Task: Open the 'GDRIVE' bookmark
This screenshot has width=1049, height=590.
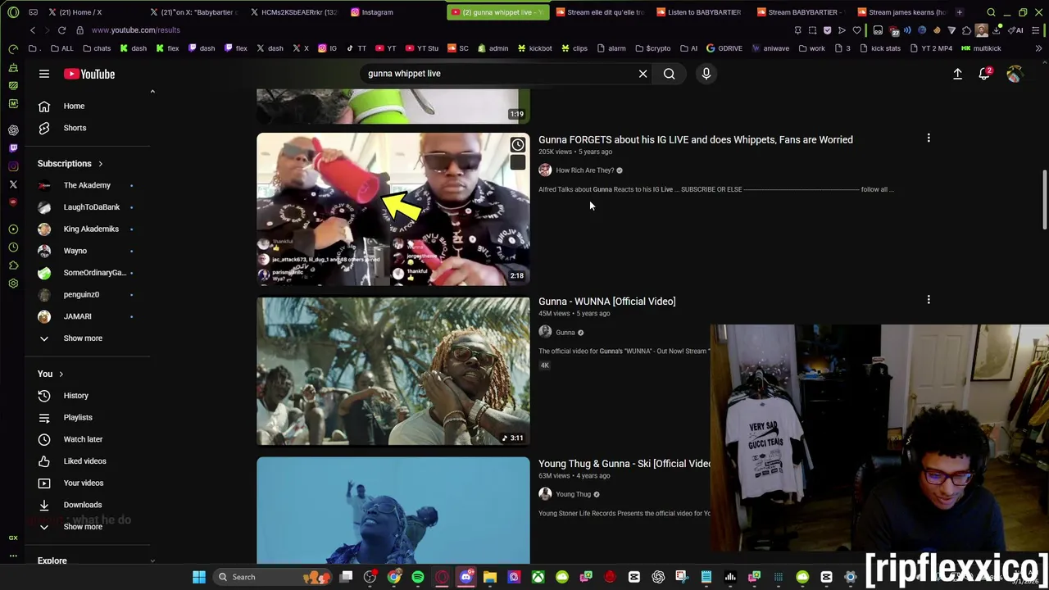Action: point(724,48)
